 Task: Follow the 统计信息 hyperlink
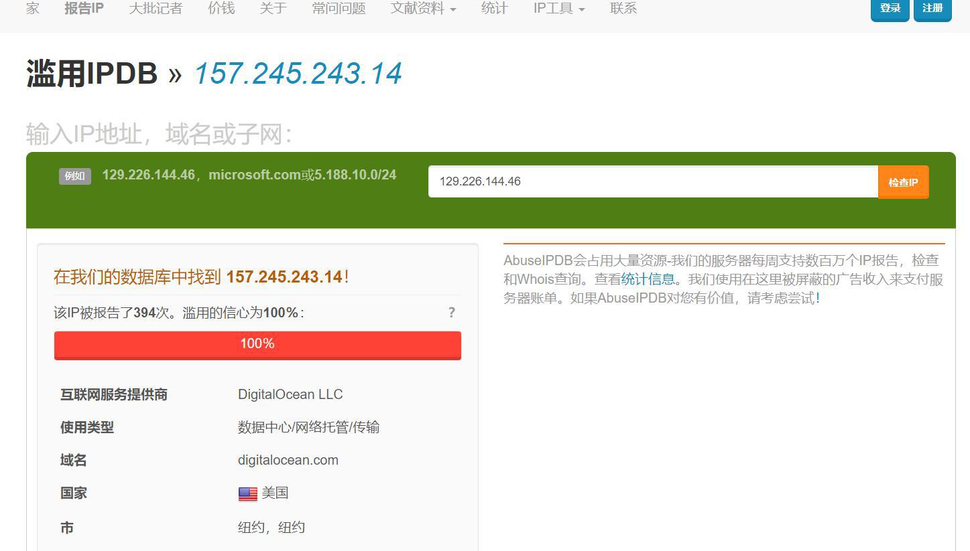pyautogui.click(x=648, y=279)
